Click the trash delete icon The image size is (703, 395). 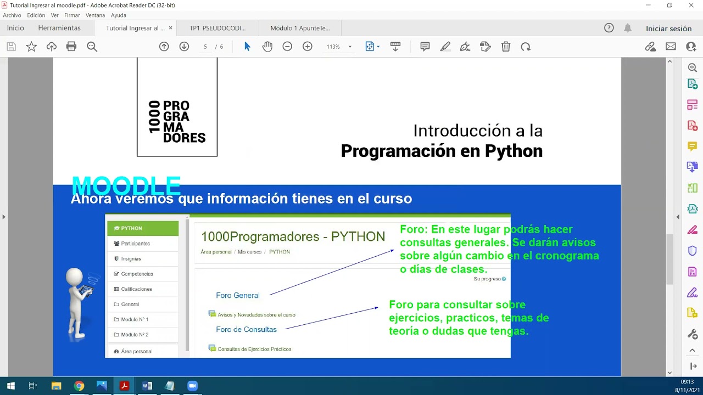point(506,47)
